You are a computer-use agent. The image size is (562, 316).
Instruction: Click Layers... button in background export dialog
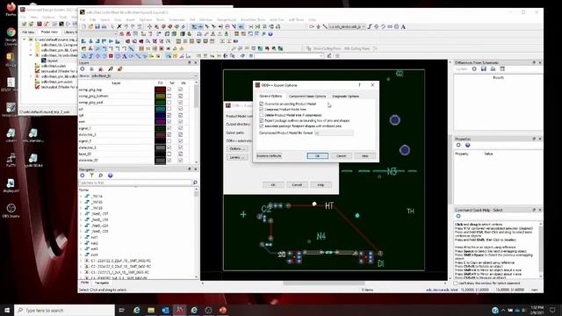click(x=237, y=157)
